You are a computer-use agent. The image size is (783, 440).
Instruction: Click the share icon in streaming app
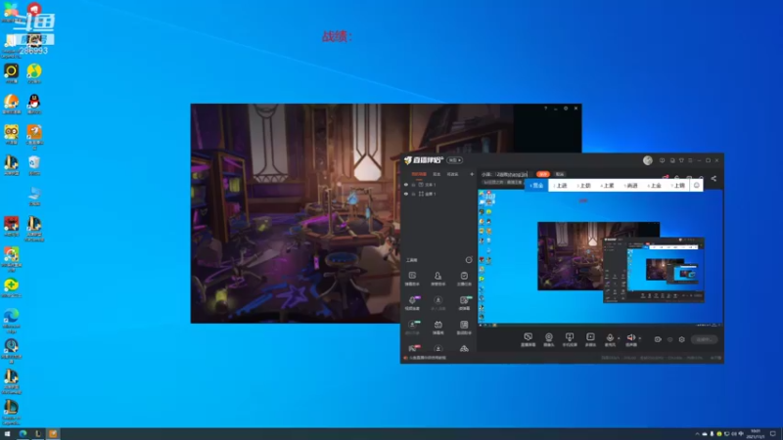pos(714,179)
